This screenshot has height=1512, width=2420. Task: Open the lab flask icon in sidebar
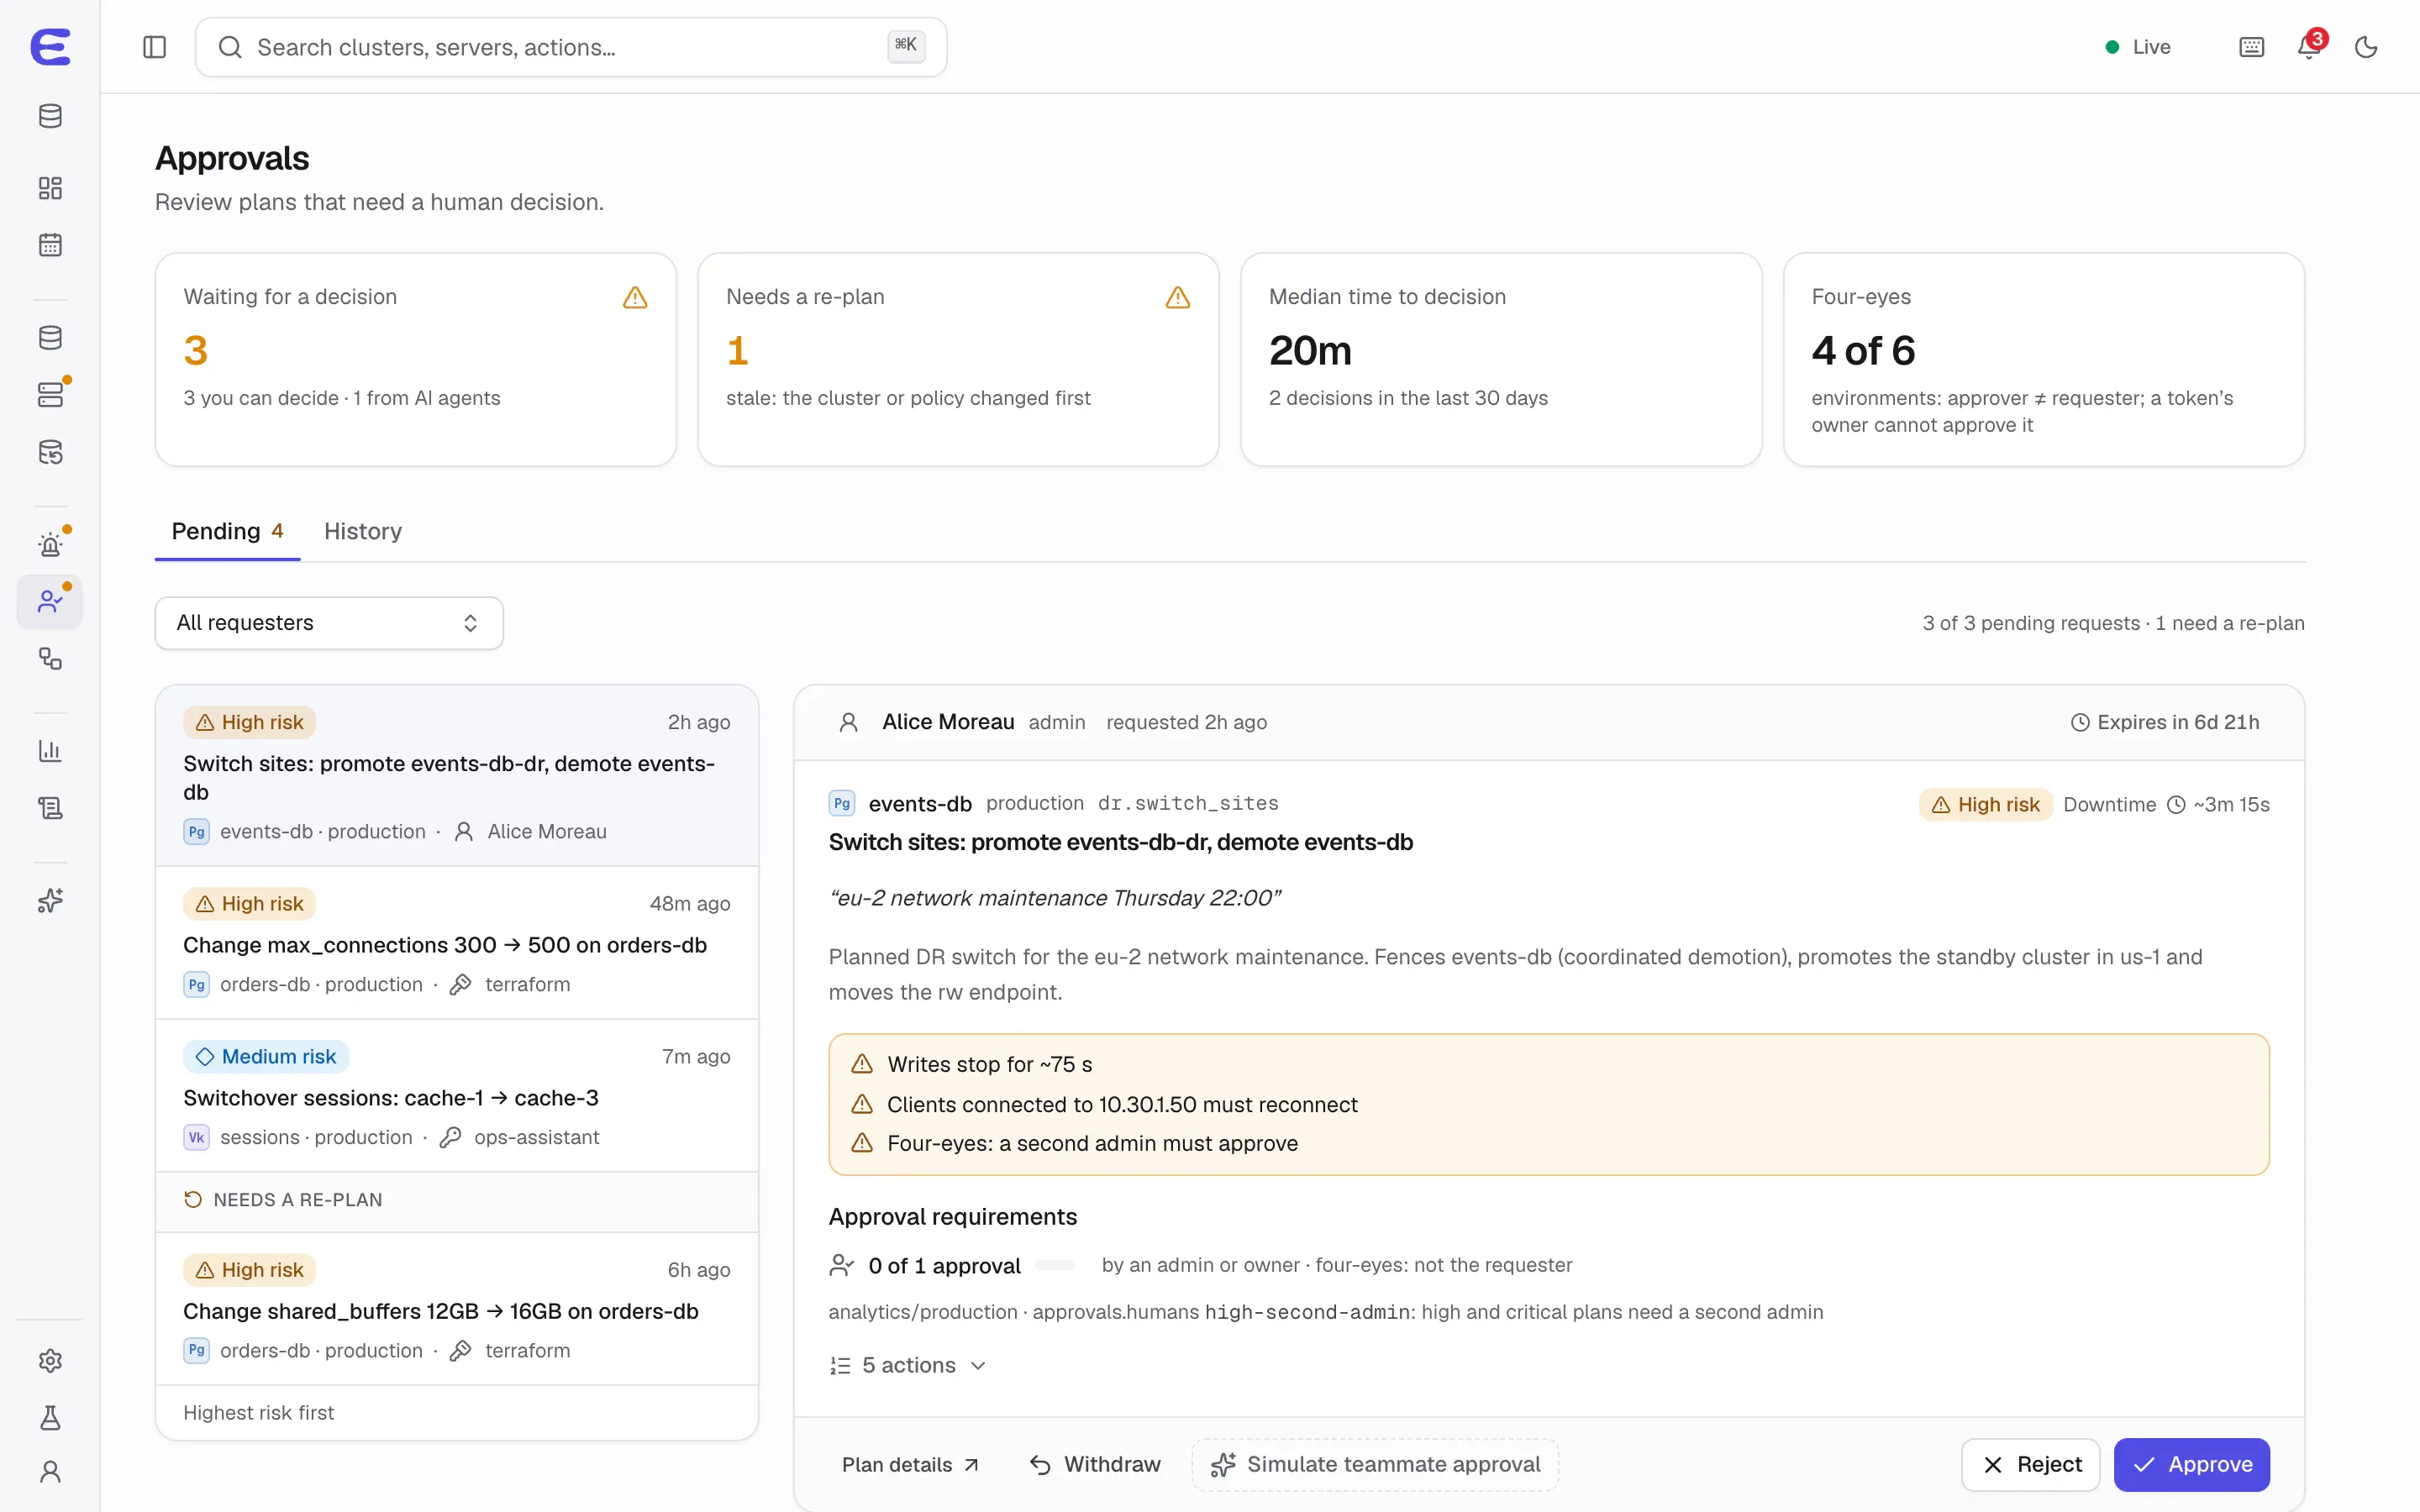tap(50, 1418)
